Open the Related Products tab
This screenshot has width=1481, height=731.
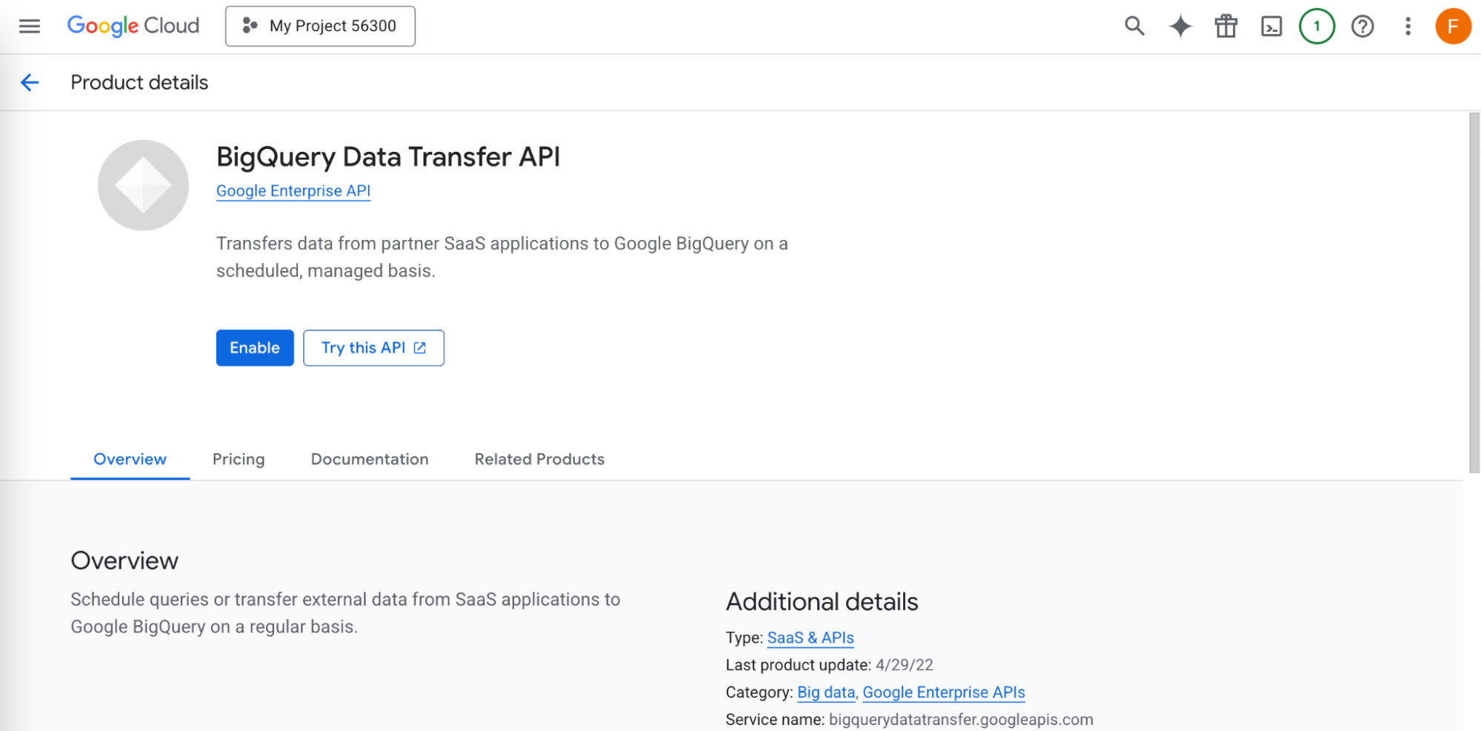point(539,459)
